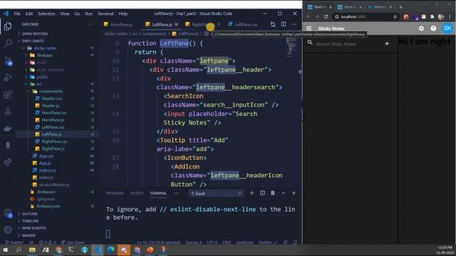Viewport: 456px width, 256px height.
Task: Expand the OPEN EDITORS section
Action: tap(35, 33)
